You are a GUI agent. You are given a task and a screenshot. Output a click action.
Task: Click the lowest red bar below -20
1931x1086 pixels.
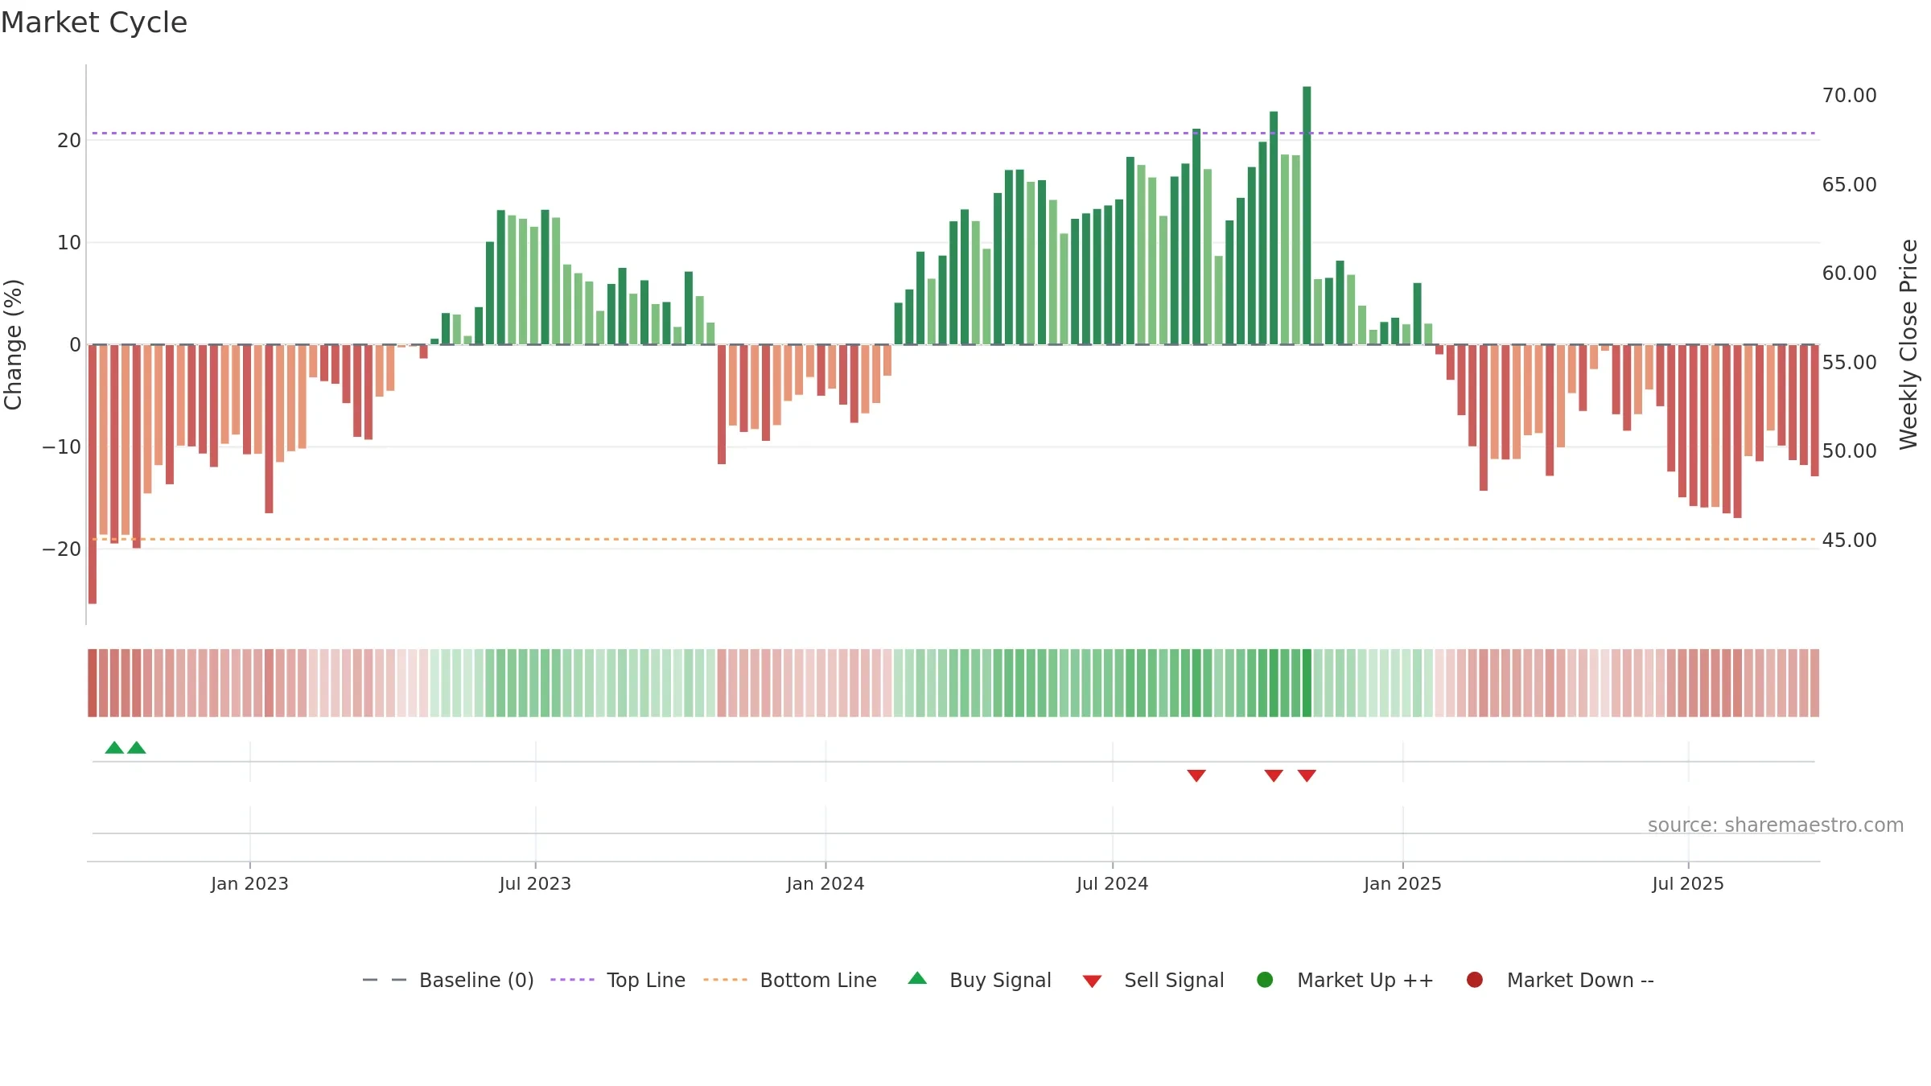[x=93, y=475]
